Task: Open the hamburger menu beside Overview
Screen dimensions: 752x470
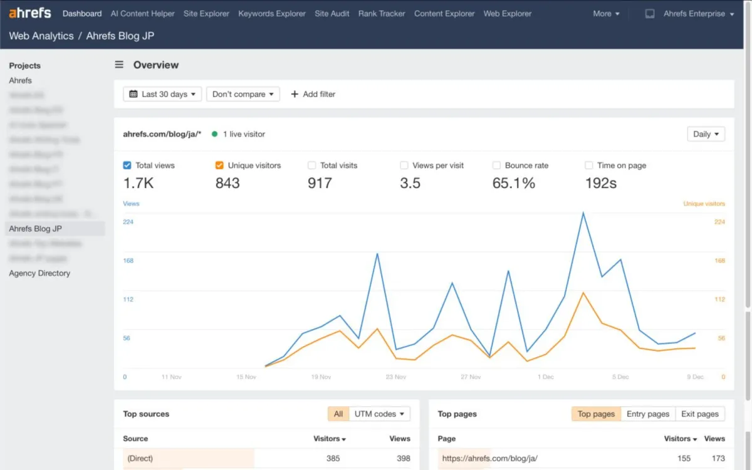Action: [x=118, y=64]
